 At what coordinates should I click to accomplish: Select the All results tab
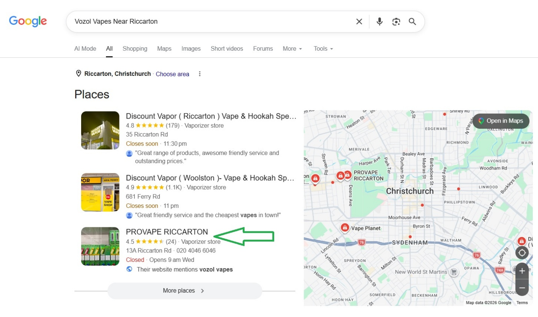(109, 48)
